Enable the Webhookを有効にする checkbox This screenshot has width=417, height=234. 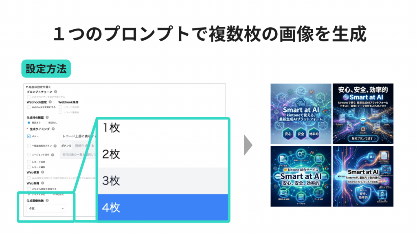click(x=29, y=107)
